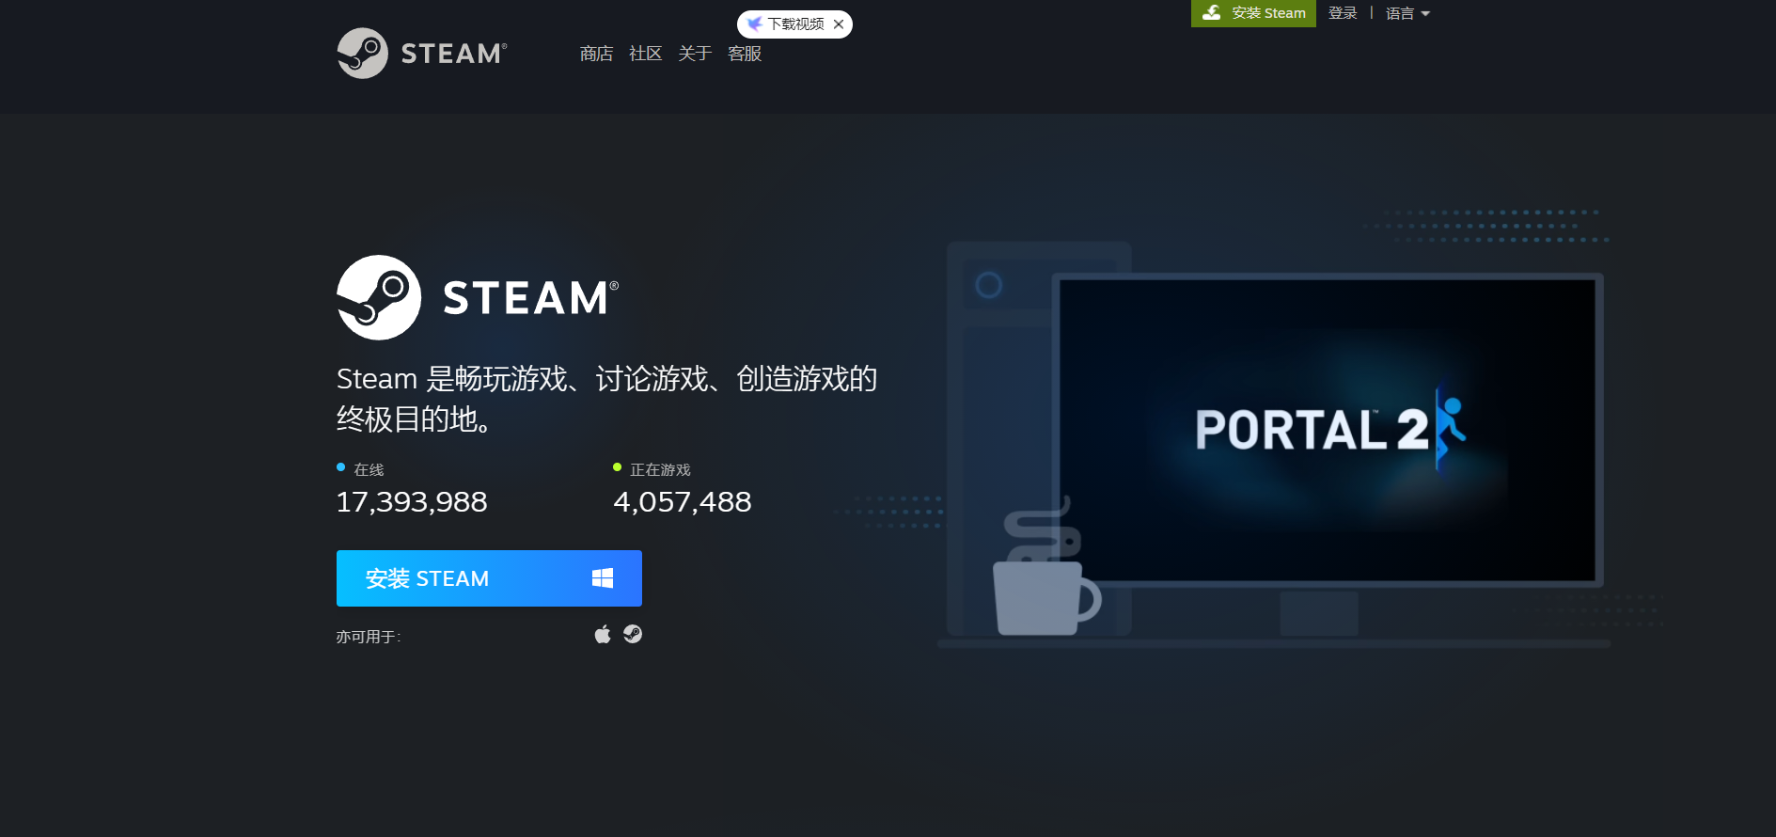Click the Steam tagline text 是畅玩游戏

496,379
